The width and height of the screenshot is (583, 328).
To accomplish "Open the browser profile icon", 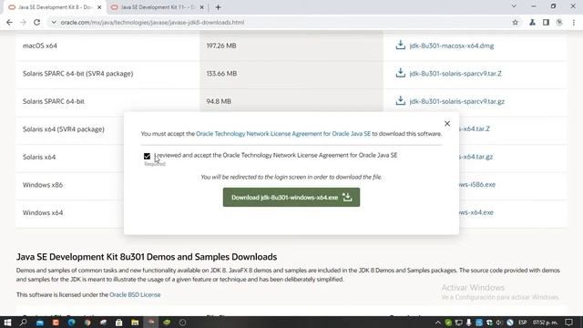I will pos(559,22).
